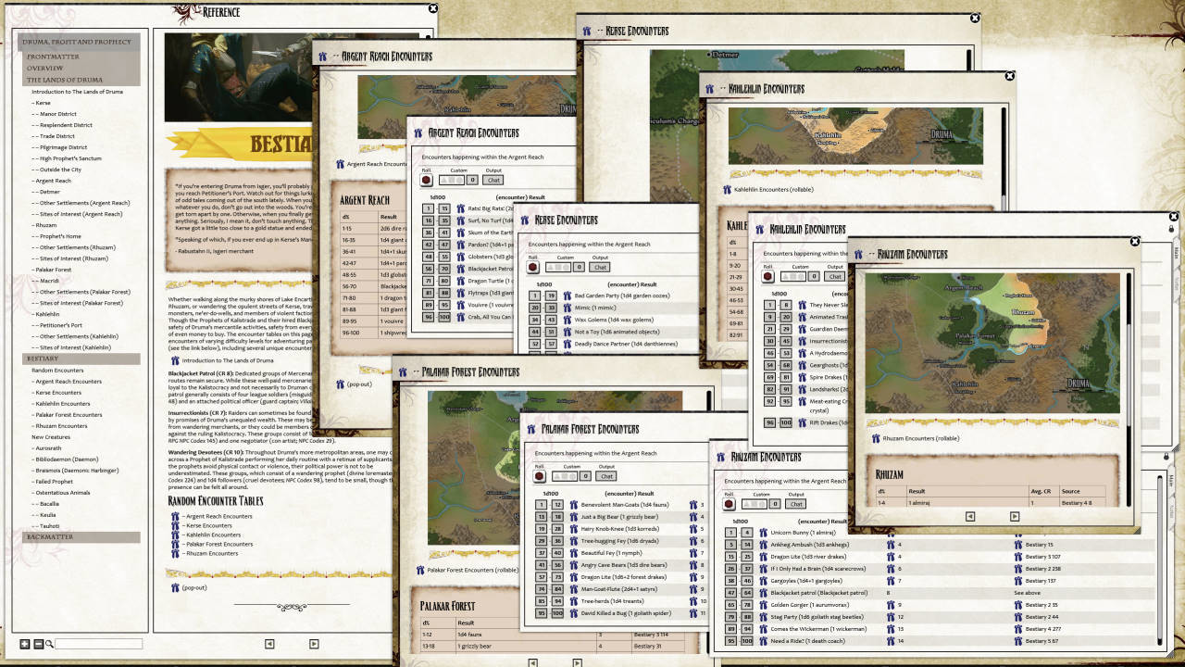Open the Unicorn Bunny entry in Rhuzam Encounters

click(x=763, y=533)
